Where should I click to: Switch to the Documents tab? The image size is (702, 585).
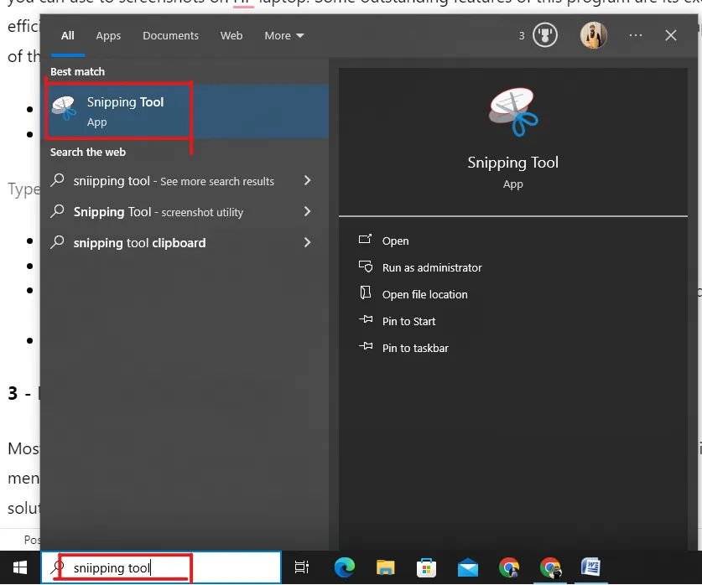click(170, 36)
